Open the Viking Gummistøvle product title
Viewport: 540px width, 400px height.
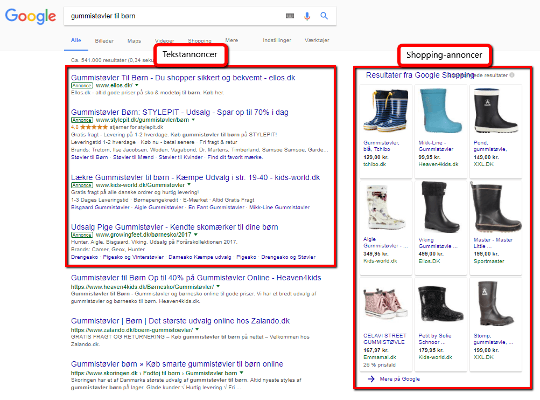point(438,243)
